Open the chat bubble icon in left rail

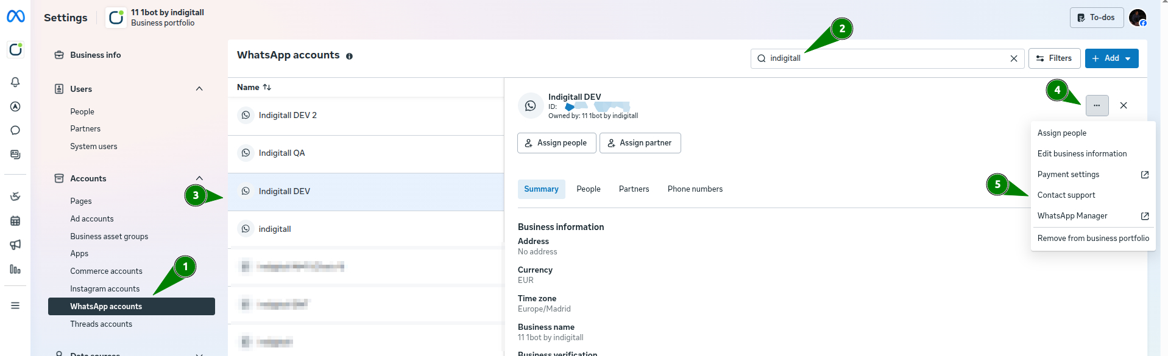[x=15, y=130]
